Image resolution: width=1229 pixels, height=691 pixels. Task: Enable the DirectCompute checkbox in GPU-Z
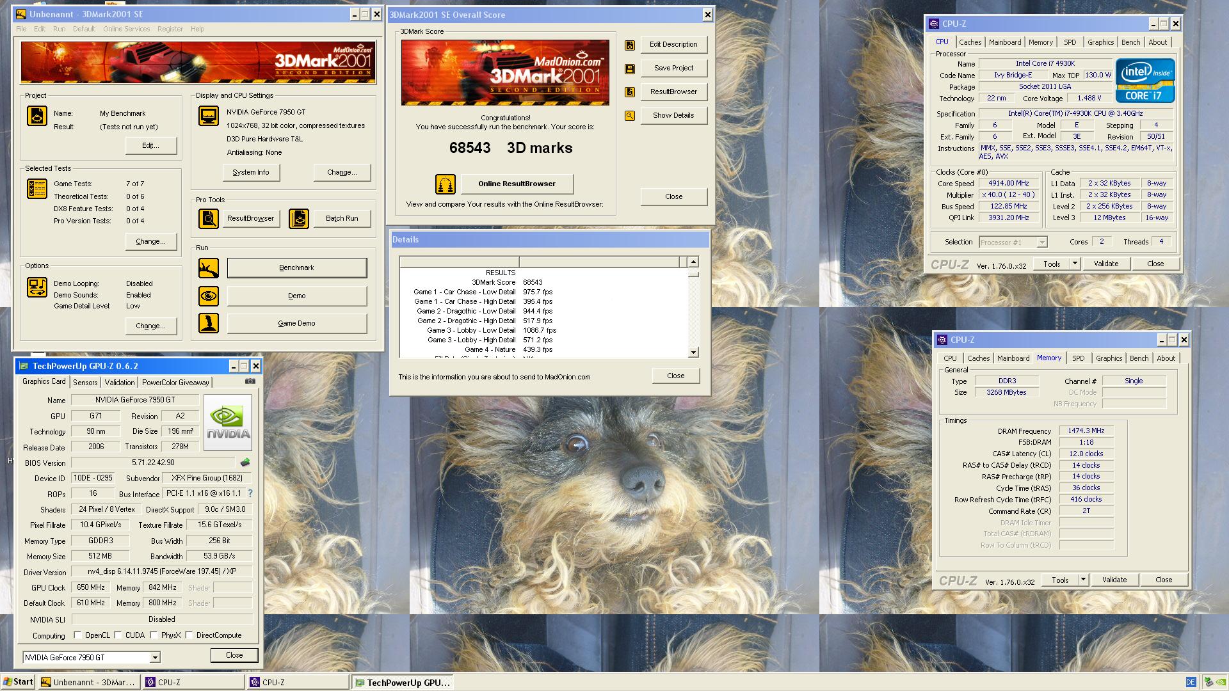(x=189, y=635)
